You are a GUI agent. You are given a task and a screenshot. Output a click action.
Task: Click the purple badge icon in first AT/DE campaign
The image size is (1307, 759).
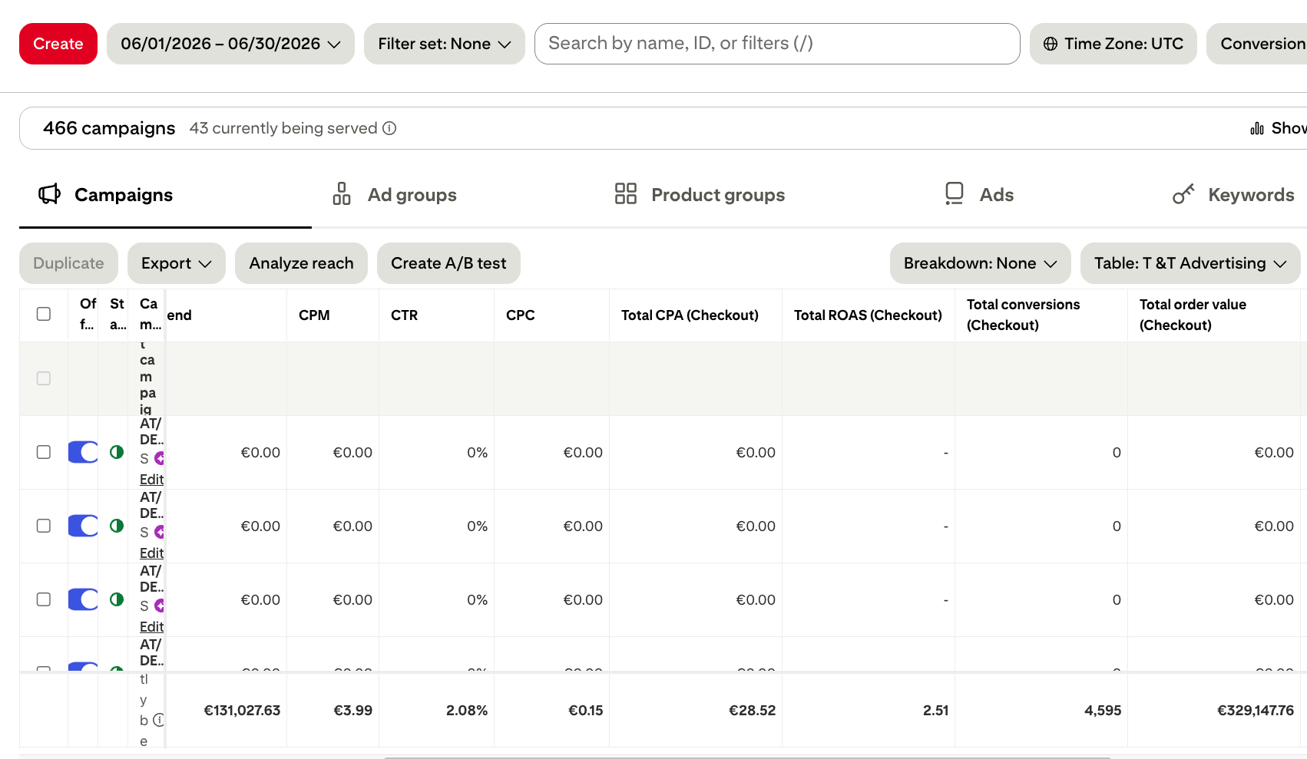tap(159, 458)
